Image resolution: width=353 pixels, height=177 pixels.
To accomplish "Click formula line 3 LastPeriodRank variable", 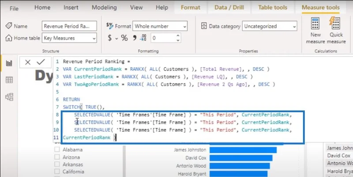I will tap(94, 77).
